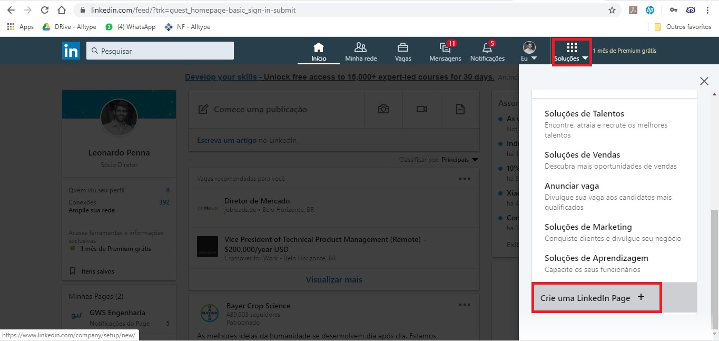The height and width of the screenshot is (341, 719).
Task: Expand the Eu profile dropdown
Action: pos(529,52)
